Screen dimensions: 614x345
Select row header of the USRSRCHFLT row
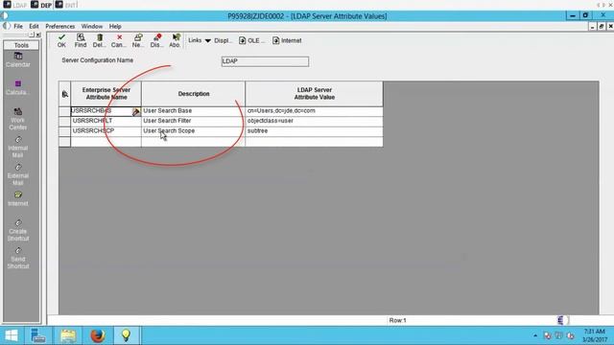click(x=64, y=121)
